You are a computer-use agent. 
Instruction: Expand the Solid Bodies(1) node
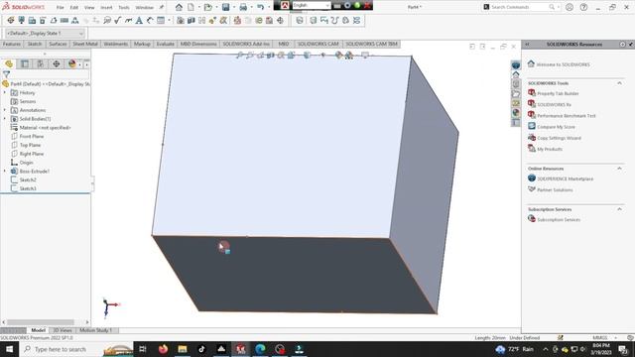(5, 119)
